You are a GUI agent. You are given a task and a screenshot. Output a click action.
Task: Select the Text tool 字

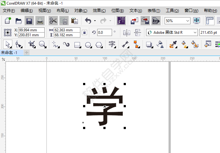(x=112, y=44)
